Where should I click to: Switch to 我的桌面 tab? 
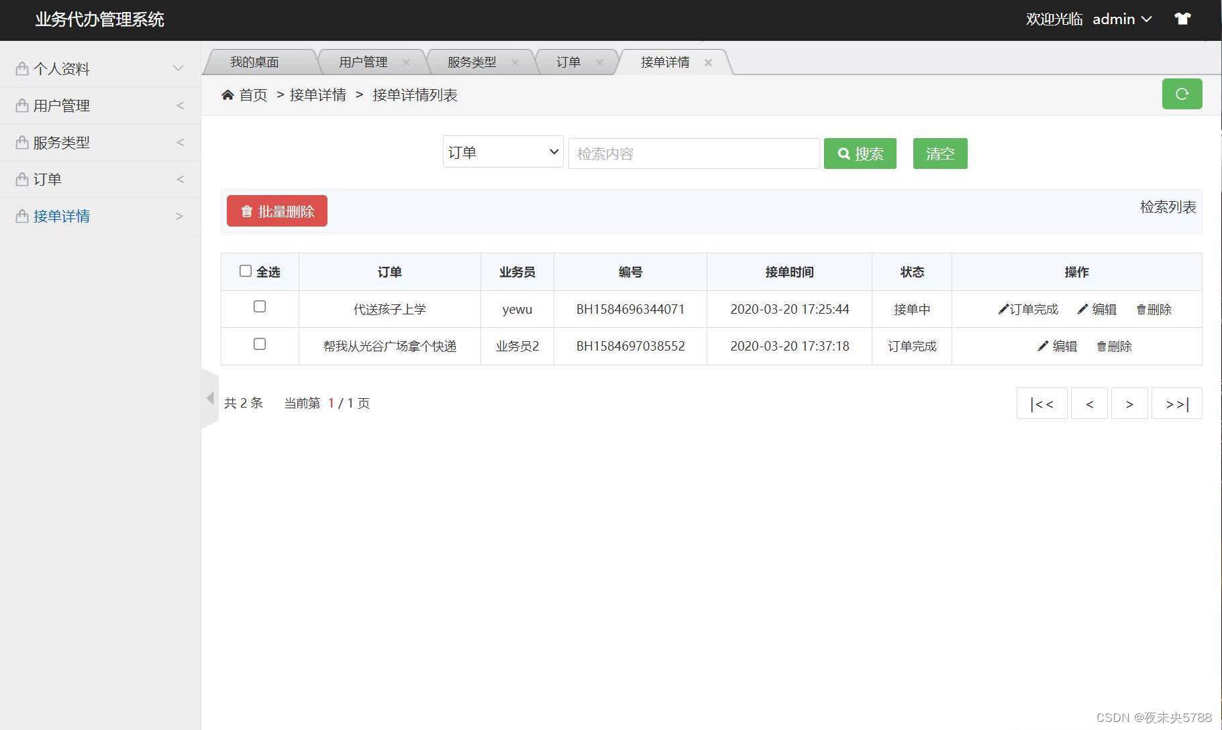point(254,62)
